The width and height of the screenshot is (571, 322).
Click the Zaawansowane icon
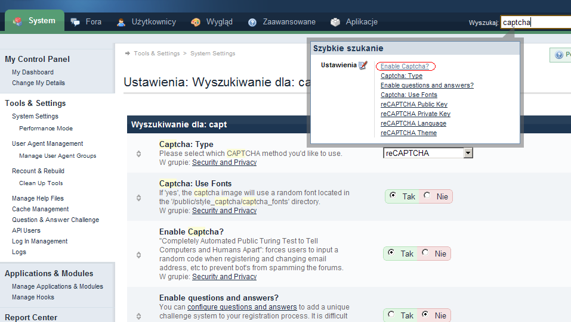tap(252, 22)
